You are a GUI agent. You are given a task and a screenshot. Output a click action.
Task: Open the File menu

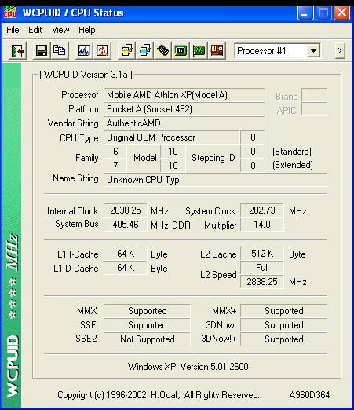pos(13,30)
